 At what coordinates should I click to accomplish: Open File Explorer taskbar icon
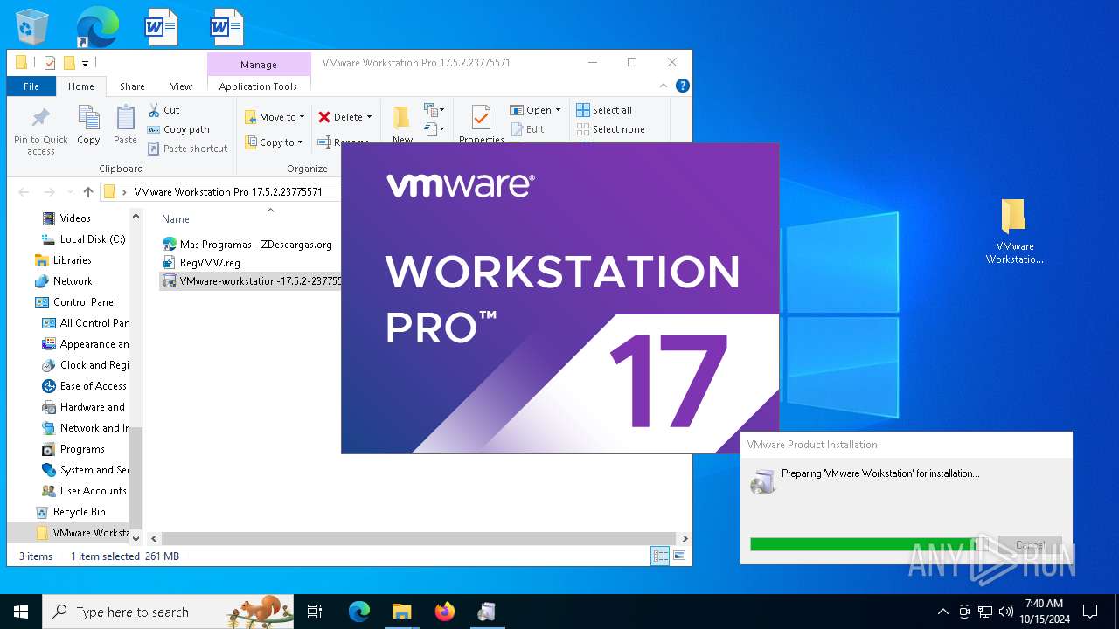pos(401,612)
